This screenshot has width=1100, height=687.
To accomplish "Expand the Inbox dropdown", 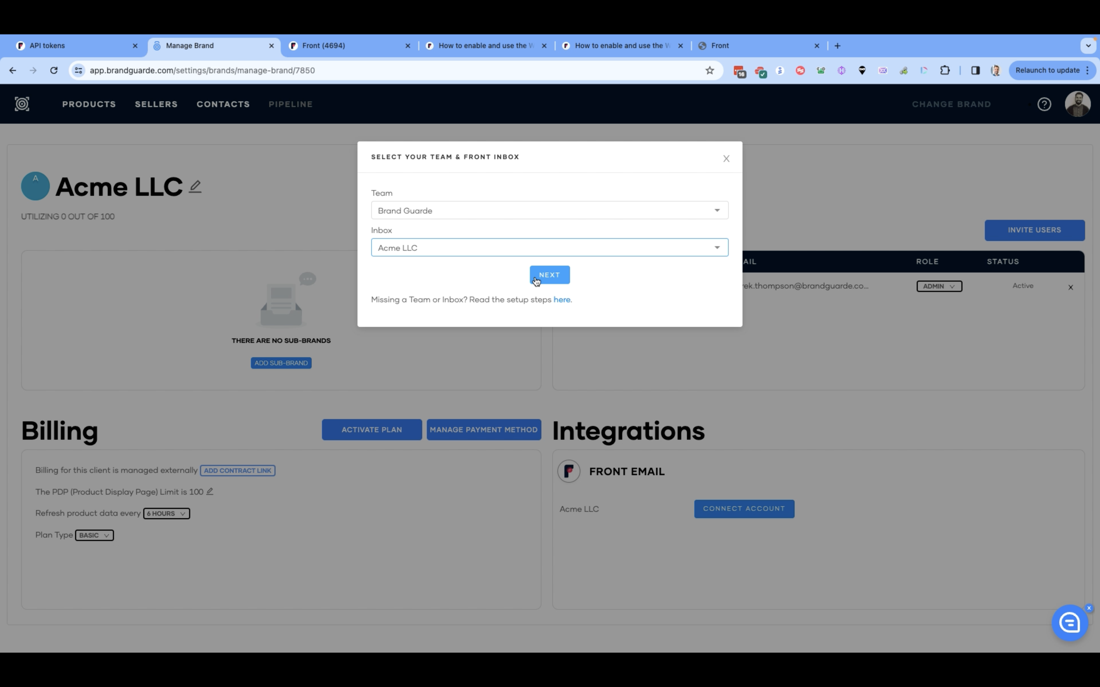I will coord(549,248).
